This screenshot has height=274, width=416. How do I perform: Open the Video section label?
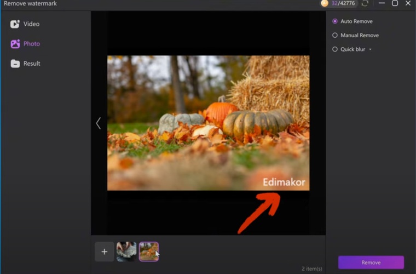[x=31, y=24]
